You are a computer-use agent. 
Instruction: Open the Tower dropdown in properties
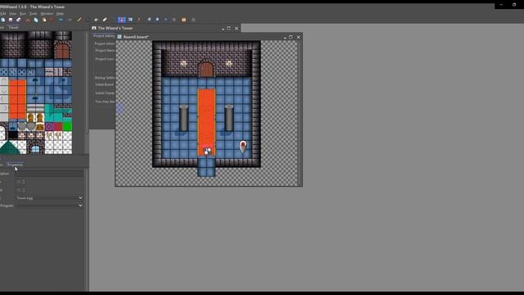pyautogui.click(x=49, y=197)
